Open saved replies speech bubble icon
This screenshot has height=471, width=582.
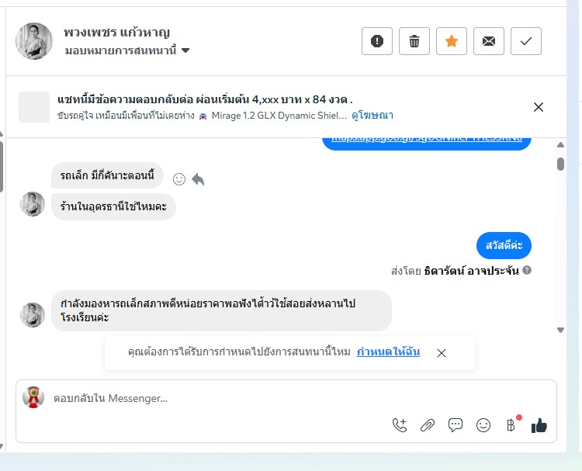(456, 425)
